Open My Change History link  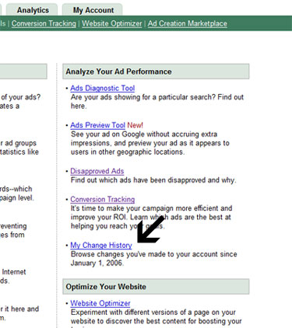(101, 245)
